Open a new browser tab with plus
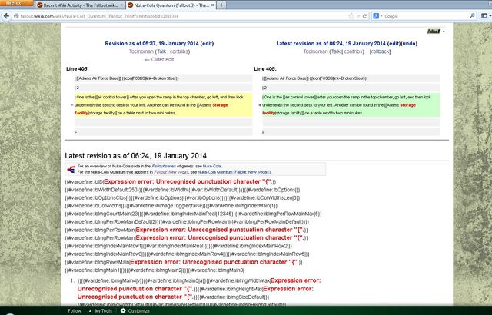The height and width of the screenshot is (315, 492). click(x=221, y=5)
